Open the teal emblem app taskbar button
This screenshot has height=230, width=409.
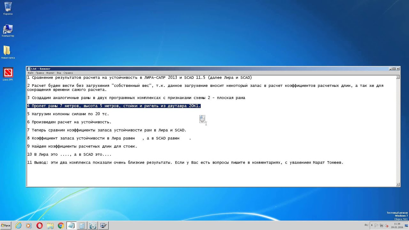click(93, 226)
